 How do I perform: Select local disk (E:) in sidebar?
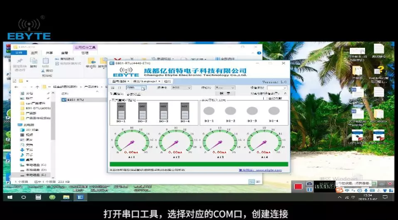pyautogui.click(x=33, y=175)
